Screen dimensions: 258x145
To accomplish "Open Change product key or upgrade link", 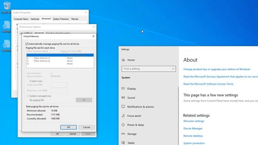I will tap(217, 69).
